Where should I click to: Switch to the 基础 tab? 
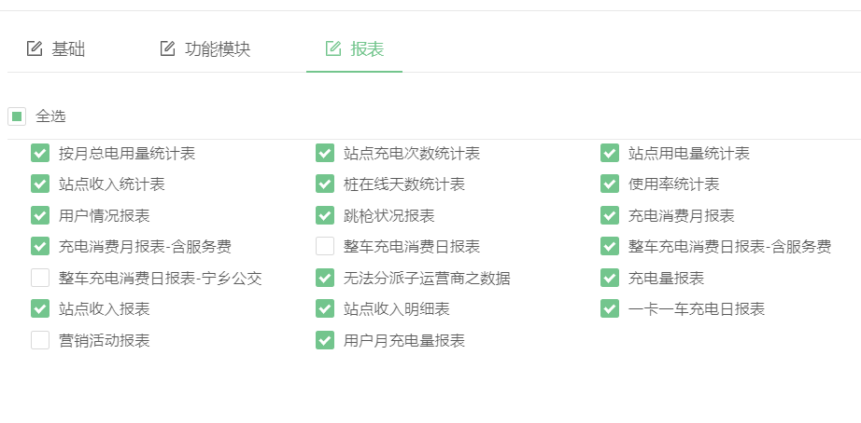click(69, 49)
